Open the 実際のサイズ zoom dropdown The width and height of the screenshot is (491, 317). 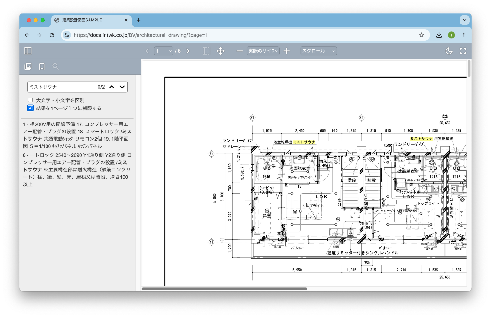[263, 51]
